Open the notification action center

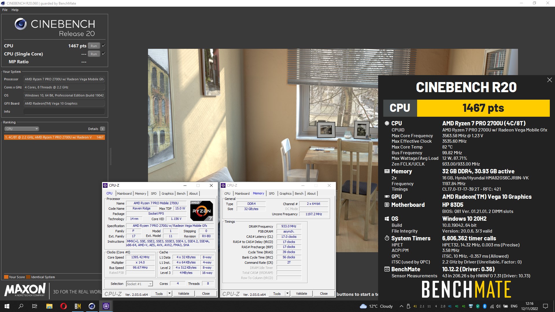[x=545, y=306]
